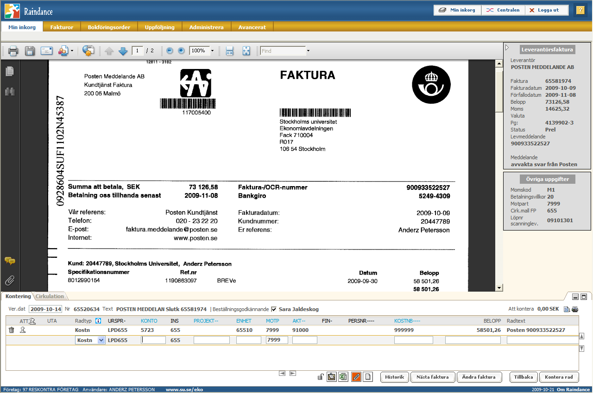Go to previous page with up arrow
Image resolution: width=593 pixels, height=393 pixels.
109,51
